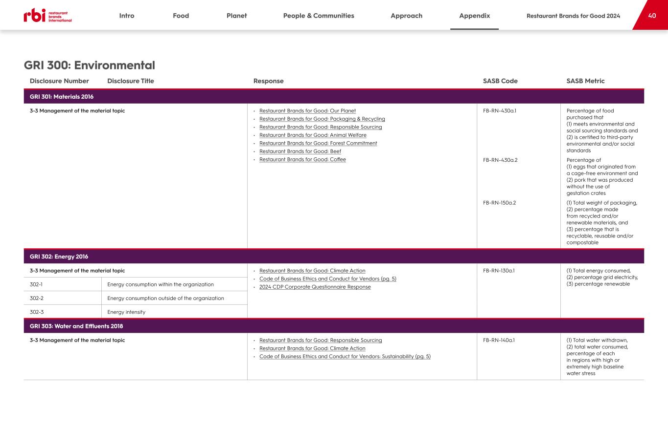The height and width of the screenshot is (429, 668).
Task: Click Climate Action link under GRI 303
Action: [312, 348]
